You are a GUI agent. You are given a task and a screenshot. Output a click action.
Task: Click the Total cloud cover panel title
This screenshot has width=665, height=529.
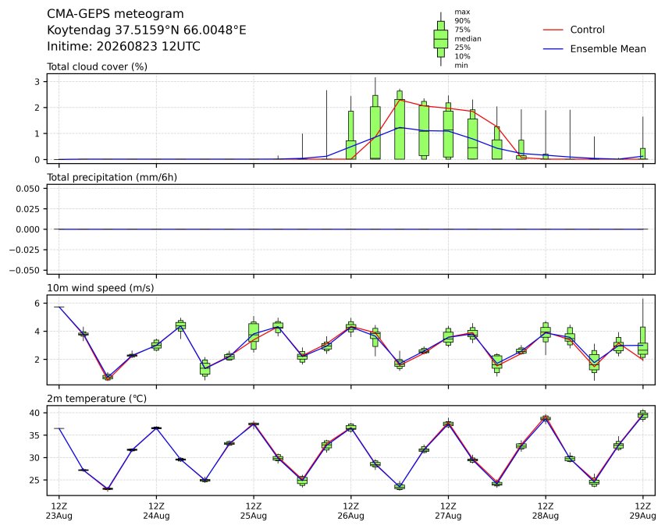[x=97, y=66]
